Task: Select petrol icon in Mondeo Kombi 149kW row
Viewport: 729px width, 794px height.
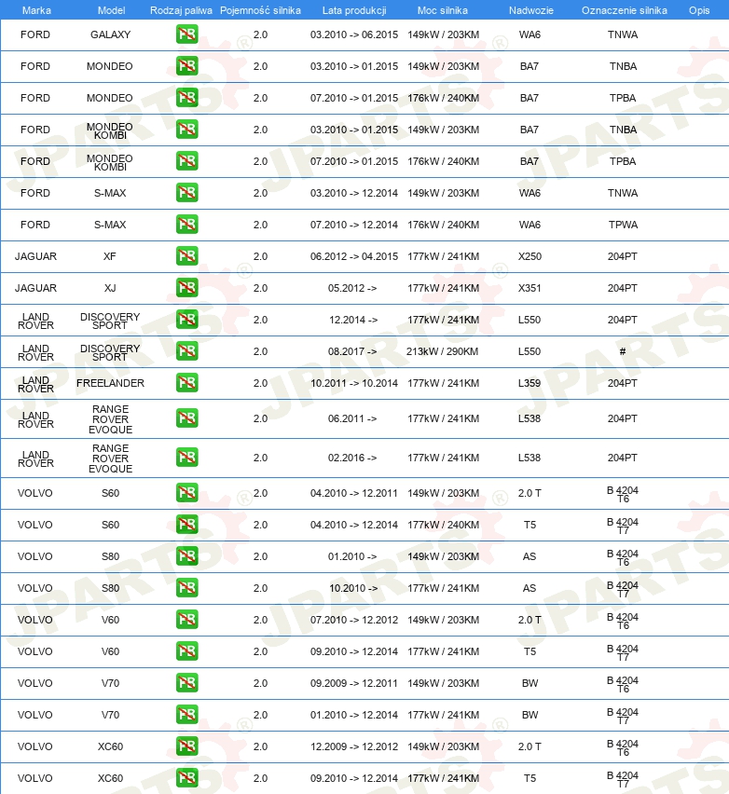Action: point(187,130)
